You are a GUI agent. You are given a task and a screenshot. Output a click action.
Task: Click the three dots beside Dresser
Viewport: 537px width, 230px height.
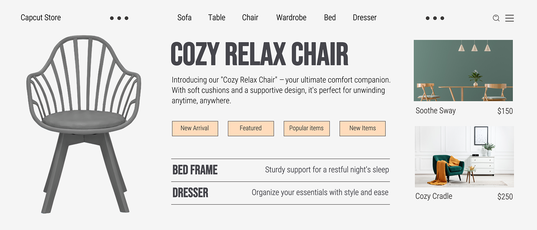[435, 18]
